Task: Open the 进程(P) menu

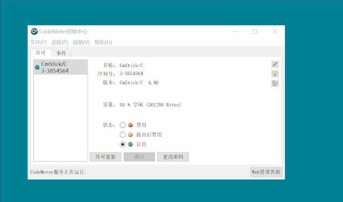Action: click(x=60, y=42)
